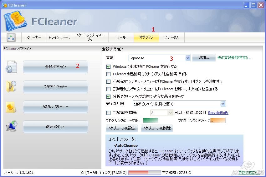Click the FCleaner title bar app icon

(x=4, y=5)
